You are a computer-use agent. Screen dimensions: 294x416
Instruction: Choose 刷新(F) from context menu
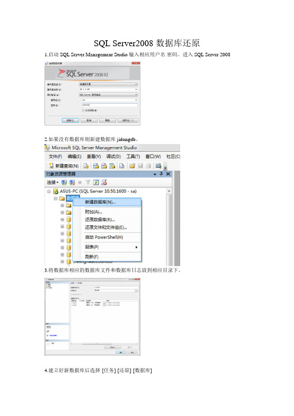[107, 257]
